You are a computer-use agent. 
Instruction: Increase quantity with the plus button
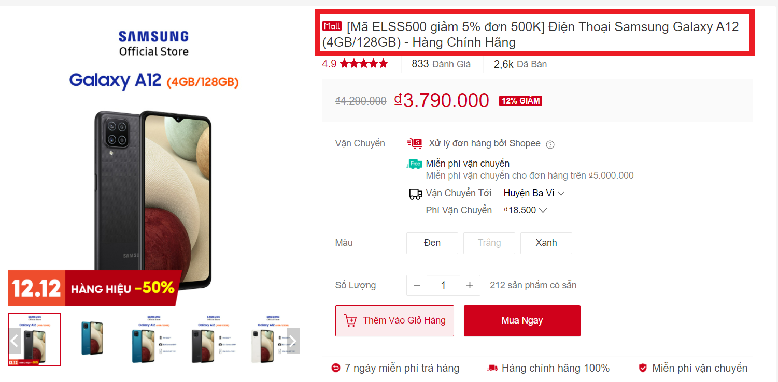(x=470, y=285)
